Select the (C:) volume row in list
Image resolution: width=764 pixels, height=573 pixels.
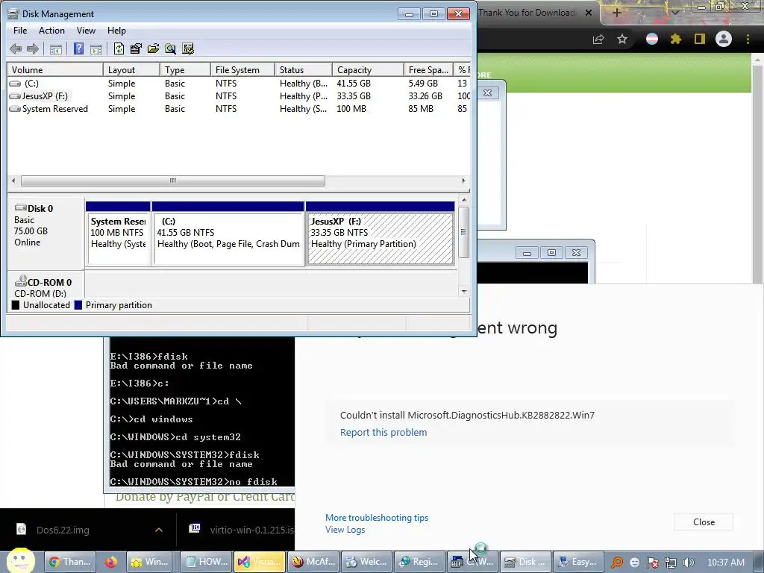(x=239, y=84)
